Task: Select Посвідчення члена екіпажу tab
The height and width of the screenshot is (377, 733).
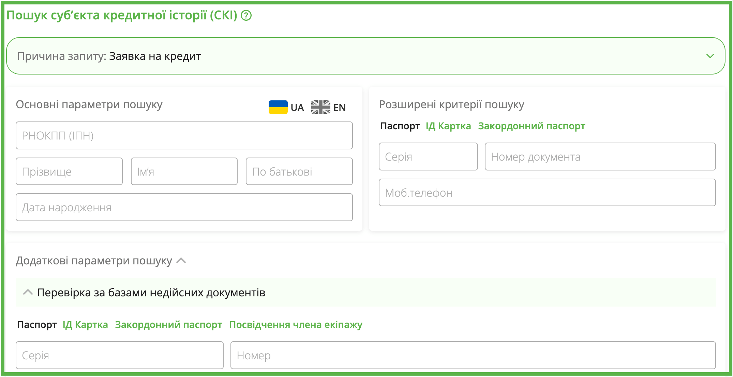Action: 295,325
